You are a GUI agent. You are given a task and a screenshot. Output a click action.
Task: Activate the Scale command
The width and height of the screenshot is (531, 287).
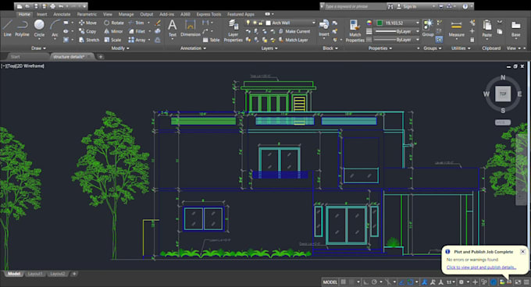pyautogui.click(x=112, y=40)
